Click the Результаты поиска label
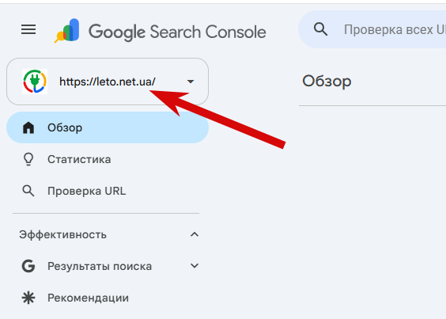Viewport: 446px width, 319px height. [x=100, y=266]
